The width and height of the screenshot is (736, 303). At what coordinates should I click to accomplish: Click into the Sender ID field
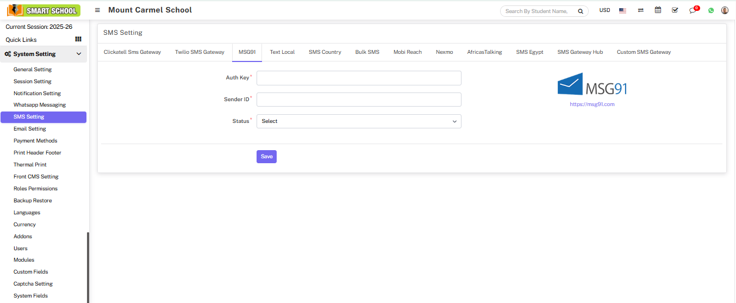pos(359,100)
